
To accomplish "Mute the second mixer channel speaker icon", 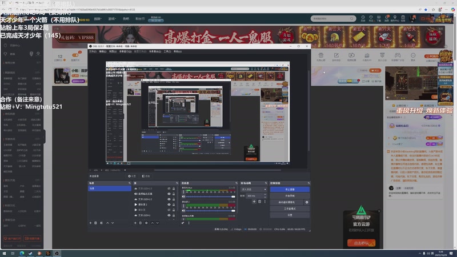I will (x=183, y=210).
